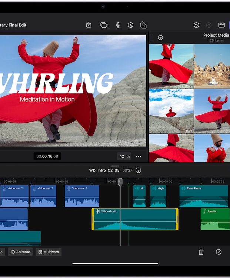Open clip info for WD_Intro_C2_05
This screenshot has height=278, width=230.
pos(138,171)
